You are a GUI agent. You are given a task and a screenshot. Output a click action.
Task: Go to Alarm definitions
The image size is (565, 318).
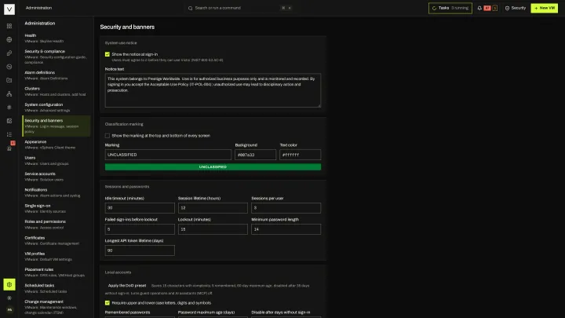point(56,75)
